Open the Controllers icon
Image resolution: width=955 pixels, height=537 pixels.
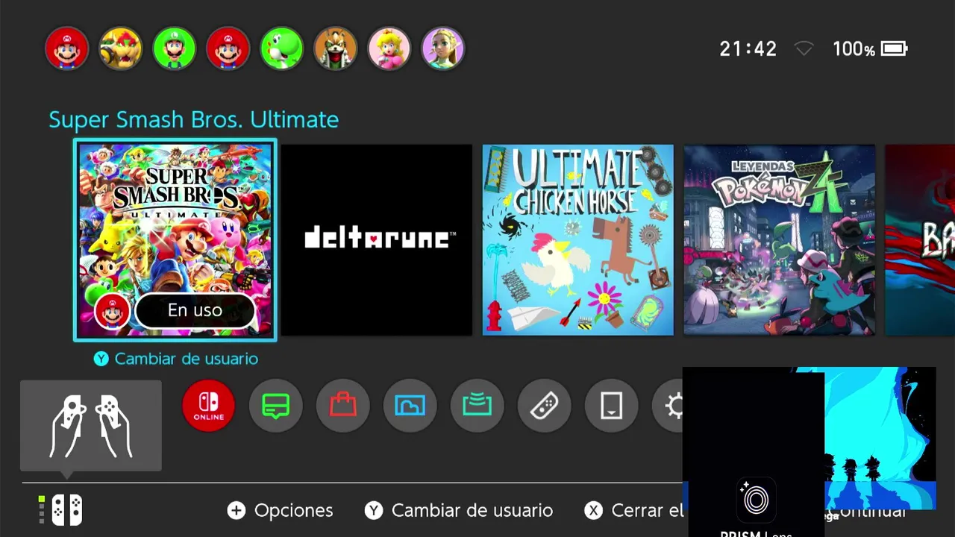tap(545, 406)
